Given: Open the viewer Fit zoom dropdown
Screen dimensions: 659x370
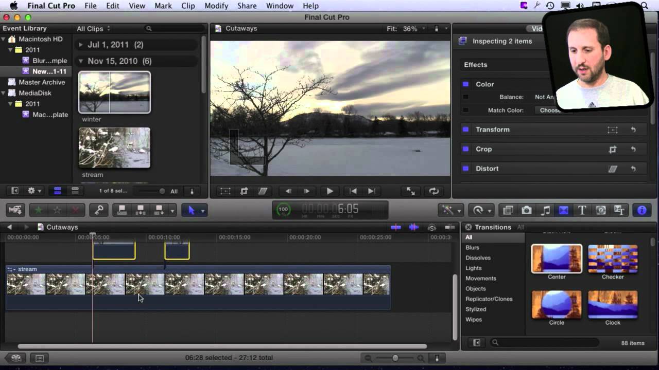Looking at the screenshot, I should (406, 29).
